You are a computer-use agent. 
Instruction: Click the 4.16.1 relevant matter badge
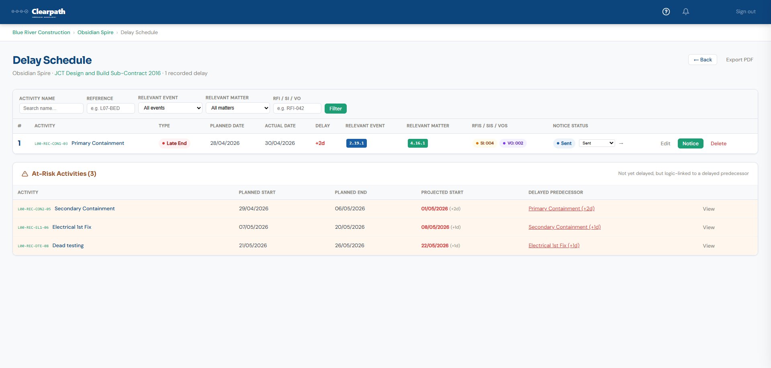(x=417, y=143)
